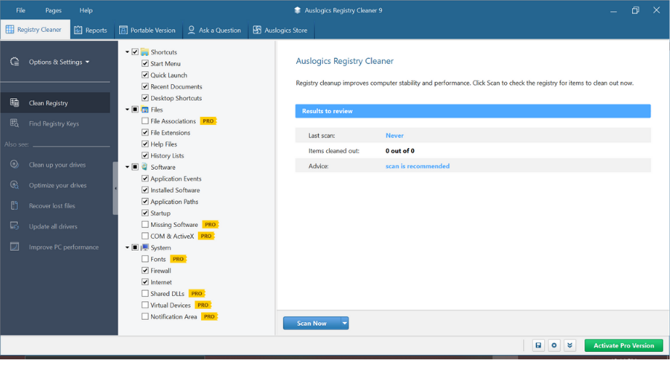Click the Improve PC performance icon
The image size is (670, 372).
pyautogui.click(x=15, y=246)
